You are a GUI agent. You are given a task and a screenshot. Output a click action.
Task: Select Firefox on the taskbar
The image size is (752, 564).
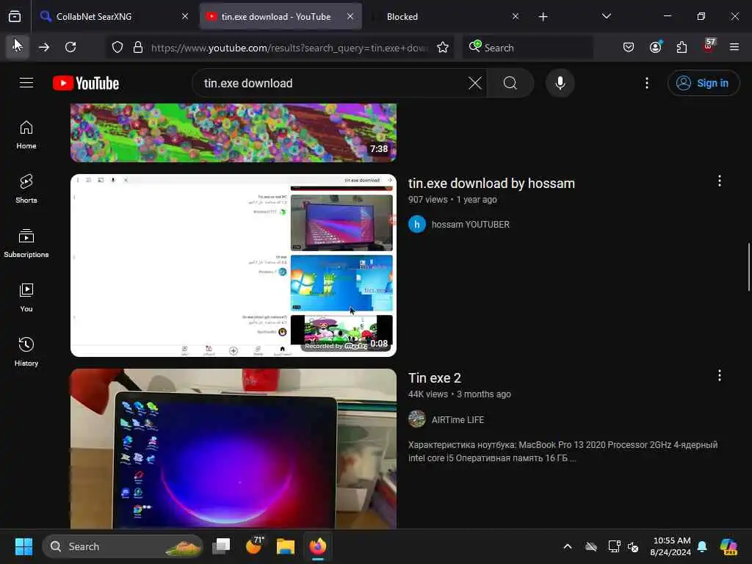(x=317, y=546)
